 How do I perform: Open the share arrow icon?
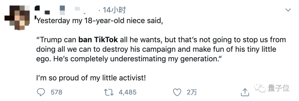tap(245, 92)
